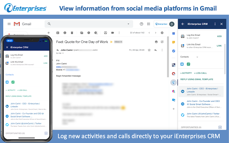The height and width of the screenshot is (143, 229).
Task: Add opportunity plus icon in side panel
Action: tap(220, 127)
